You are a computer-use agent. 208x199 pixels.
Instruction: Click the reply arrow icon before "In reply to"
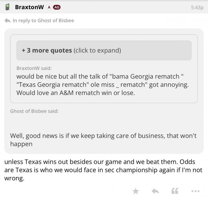pyautogui.click(x=8, y=20)
